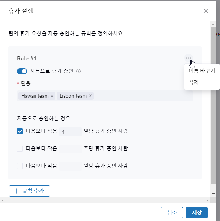Viewport: 220px width, 221px height.
Task: Remove the Hawaii team tag
Action: [52, 96]
